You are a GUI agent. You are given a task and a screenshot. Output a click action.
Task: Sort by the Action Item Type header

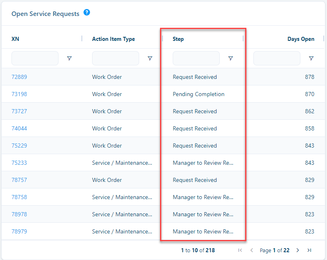click(x=113, y=39)
